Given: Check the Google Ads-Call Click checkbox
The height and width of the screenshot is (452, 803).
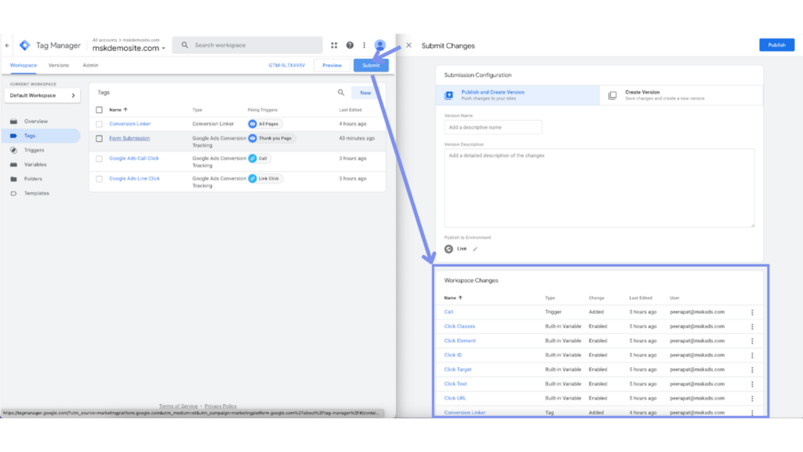Looking at the screenshot, I should [100, 159].
